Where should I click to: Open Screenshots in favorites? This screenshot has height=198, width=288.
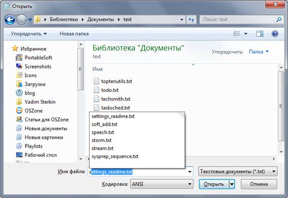38,66
